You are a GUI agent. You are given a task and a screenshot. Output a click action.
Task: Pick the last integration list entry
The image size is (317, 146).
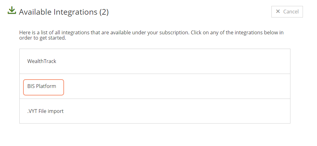tap(155, 111)
